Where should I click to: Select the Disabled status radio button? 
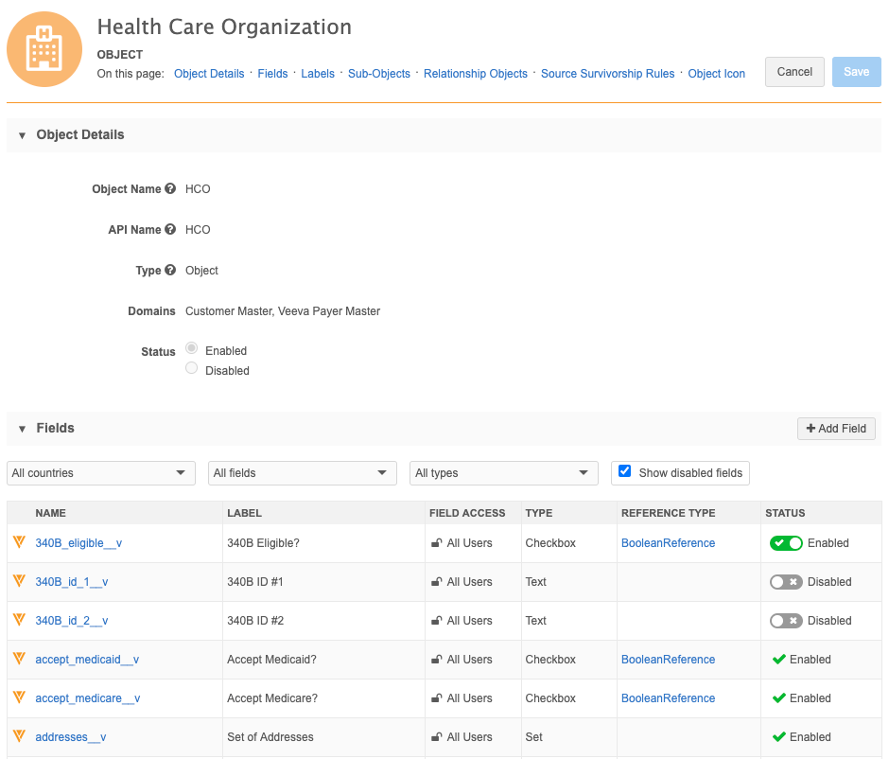pos(192,369)
